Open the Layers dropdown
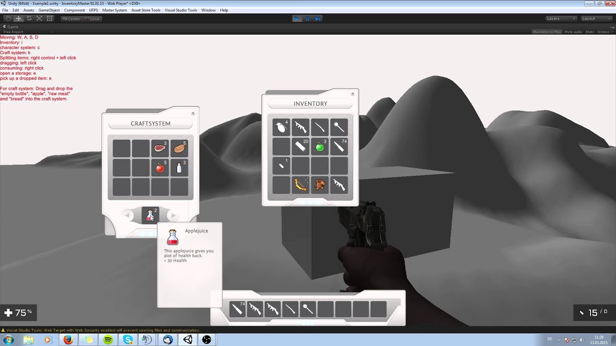 [561, 19]
